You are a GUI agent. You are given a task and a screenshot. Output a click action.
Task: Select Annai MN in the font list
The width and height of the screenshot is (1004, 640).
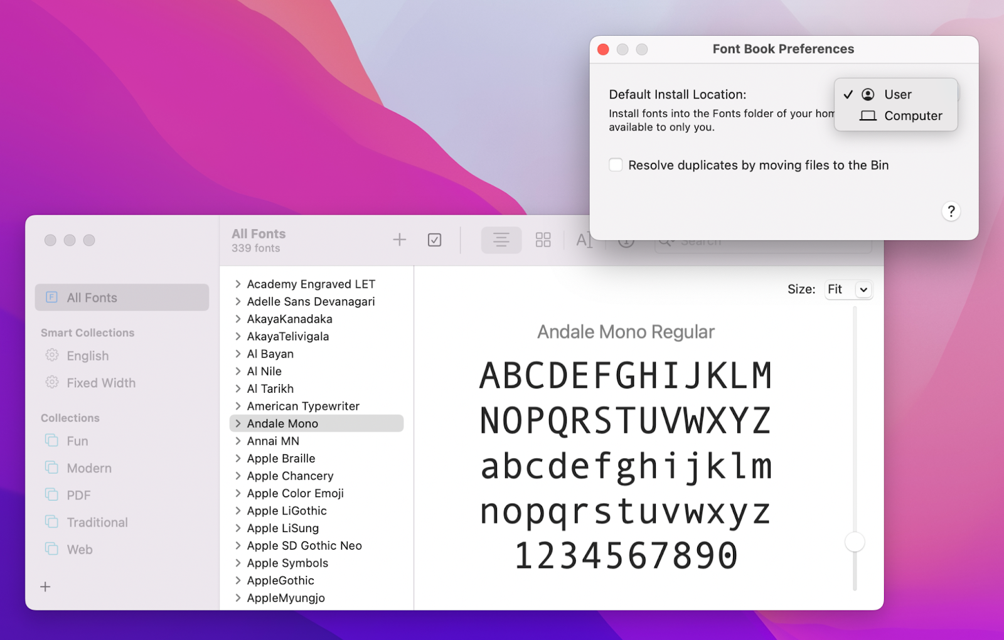point(273,441)
